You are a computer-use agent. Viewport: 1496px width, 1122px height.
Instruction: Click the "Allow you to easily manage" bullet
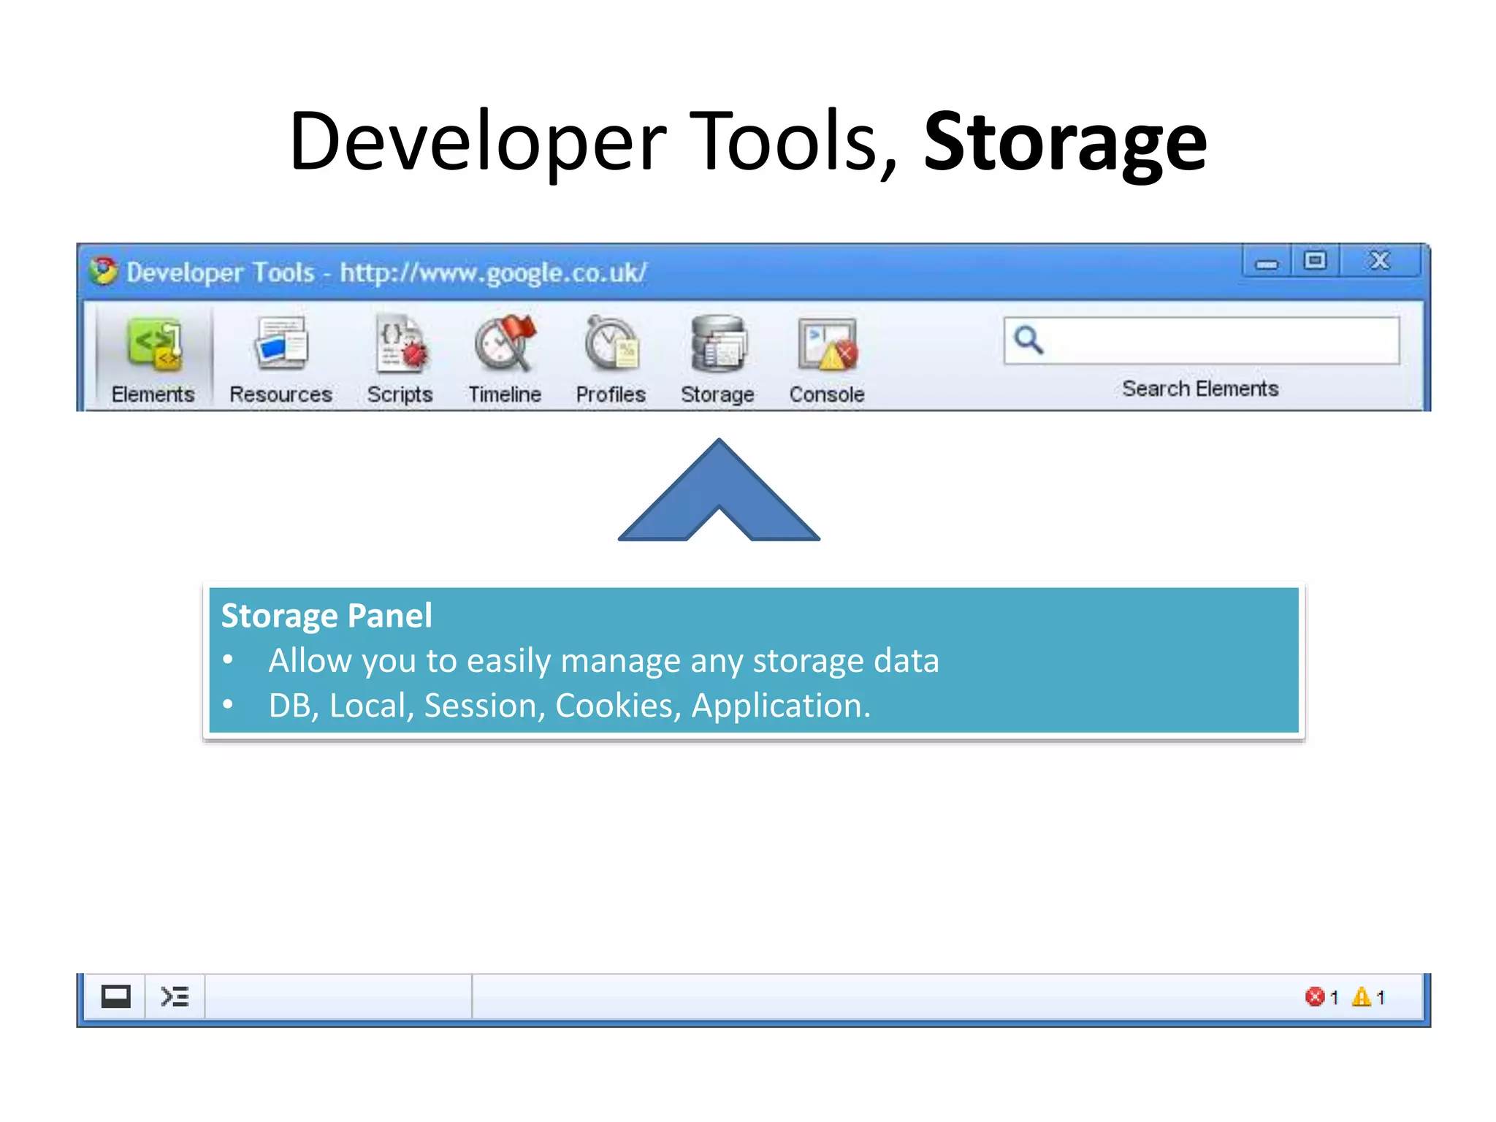603,661
